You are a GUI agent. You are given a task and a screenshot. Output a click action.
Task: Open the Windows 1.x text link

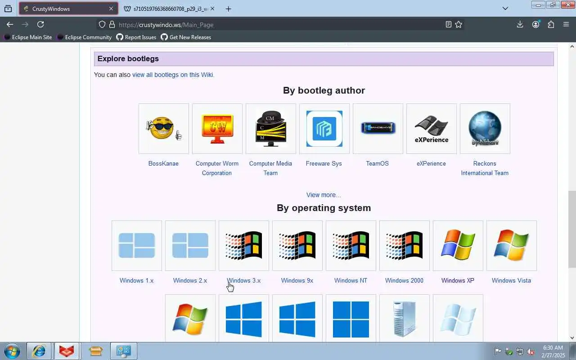(136, 280)
